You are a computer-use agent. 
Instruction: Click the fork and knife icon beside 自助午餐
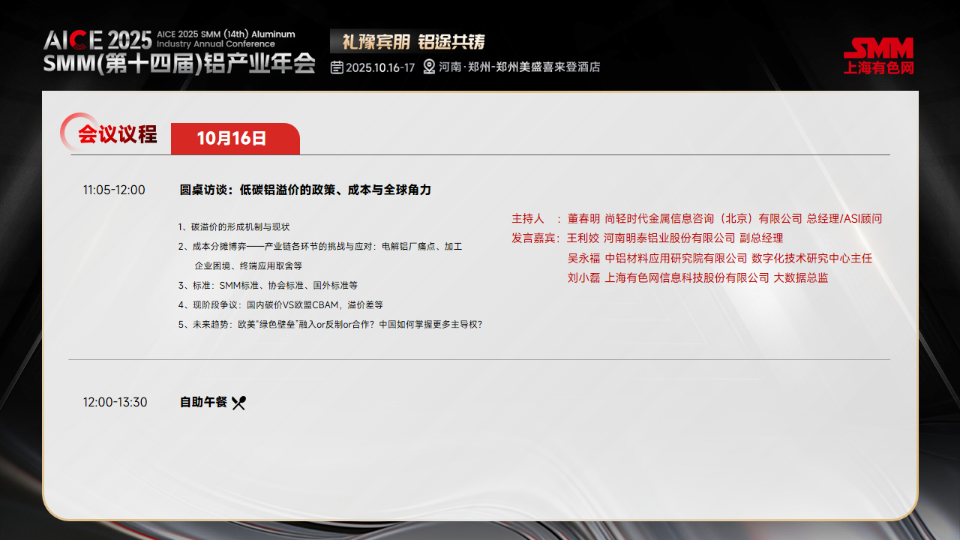238,403
